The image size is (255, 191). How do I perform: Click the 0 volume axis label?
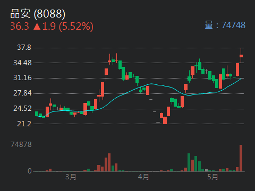click(x=30, y=171)
